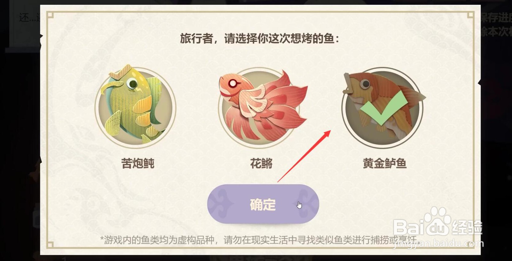Click the red arrow annotation
The width and height of the screenshot is (512, 261).
point(304,156)
